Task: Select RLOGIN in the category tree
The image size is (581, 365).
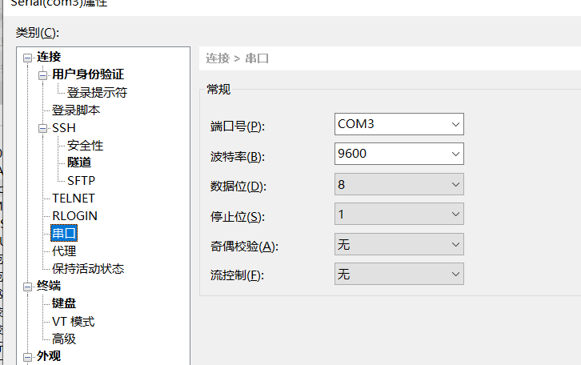Action: (74, 215)
